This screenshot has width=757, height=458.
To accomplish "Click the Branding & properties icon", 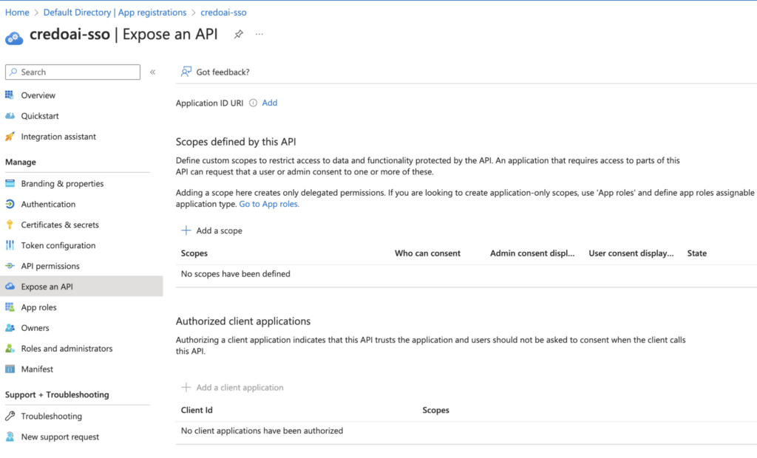I will pos(10,183).
